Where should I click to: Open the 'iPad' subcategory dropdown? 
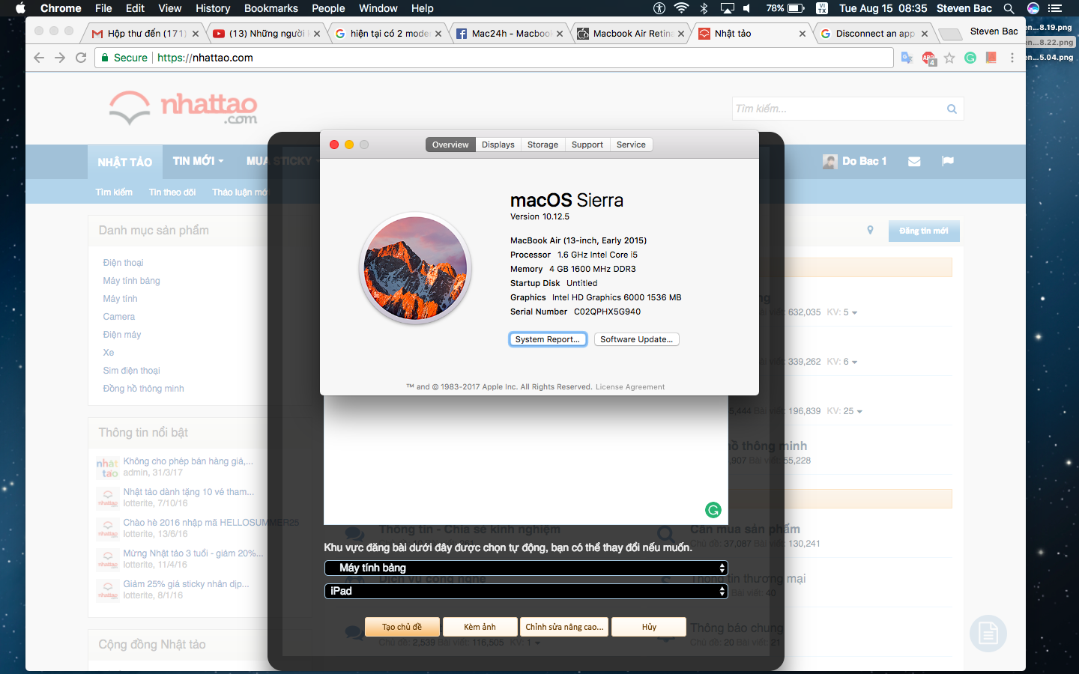point(526,591)
